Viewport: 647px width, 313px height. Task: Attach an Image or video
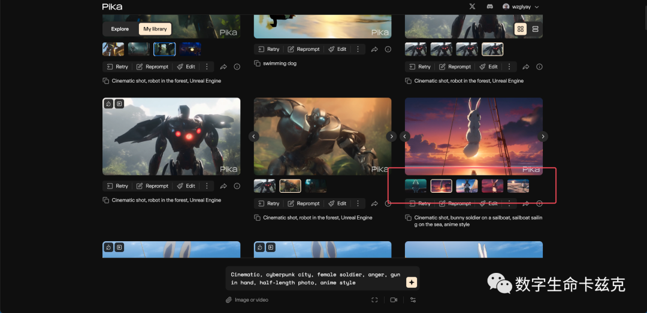tap(247, 300)
